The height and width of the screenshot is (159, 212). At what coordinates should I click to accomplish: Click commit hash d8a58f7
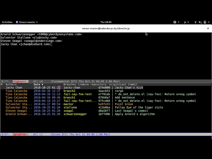point(104,111)
